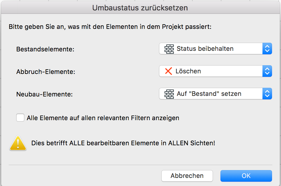The image size is (281, 186).
Task: Click the brick icon beside Auf "Bestand" setzen
Action: click(x=169, y=94)
